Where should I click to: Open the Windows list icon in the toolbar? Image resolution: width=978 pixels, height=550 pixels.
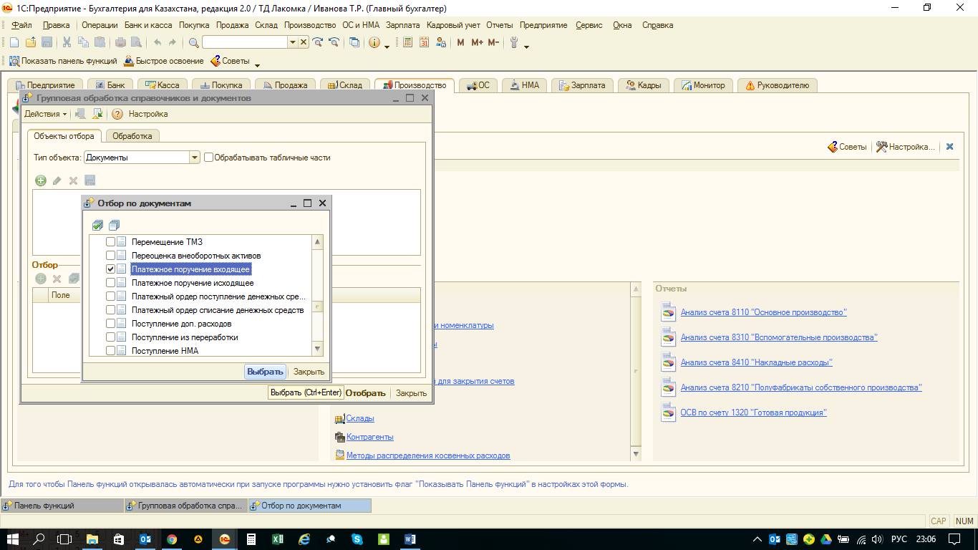(x=354, y=42)
